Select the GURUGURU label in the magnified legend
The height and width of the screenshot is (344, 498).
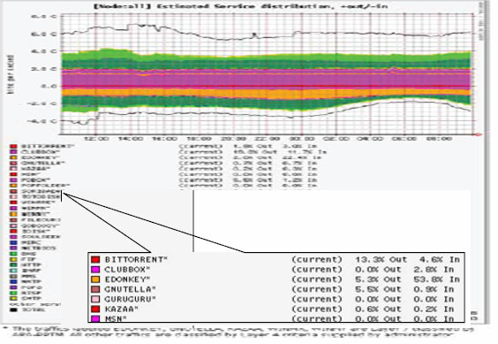point(130,299)
